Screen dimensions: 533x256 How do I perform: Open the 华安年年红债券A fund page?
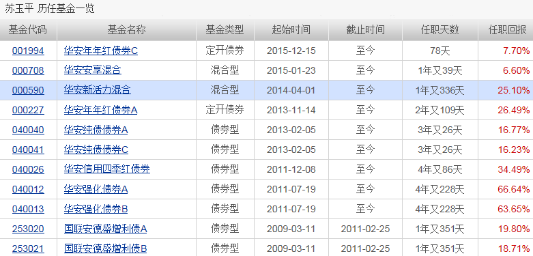(100, 110)
